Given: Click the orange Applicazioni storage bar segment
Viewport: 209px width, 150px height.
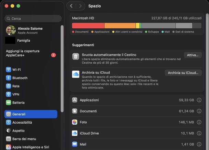Looking at the screenshot, I should [120, 26].
